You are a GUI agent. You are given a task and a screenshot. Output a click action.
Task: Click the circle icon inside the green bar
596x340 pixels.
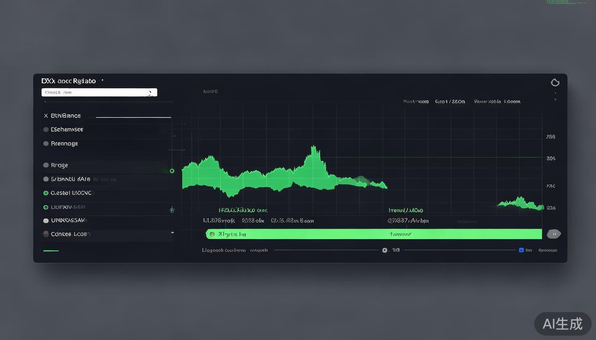click(212, 234)
